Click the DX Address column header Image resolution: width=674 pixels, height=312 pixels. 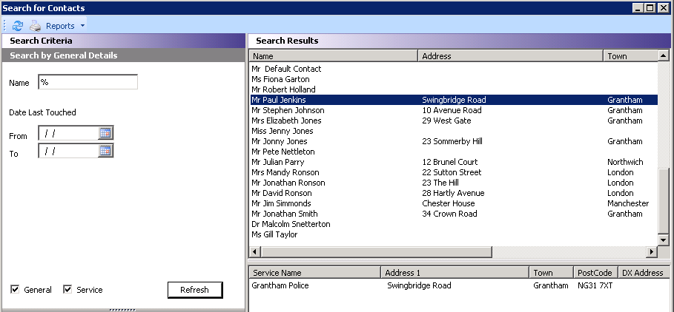644,273
